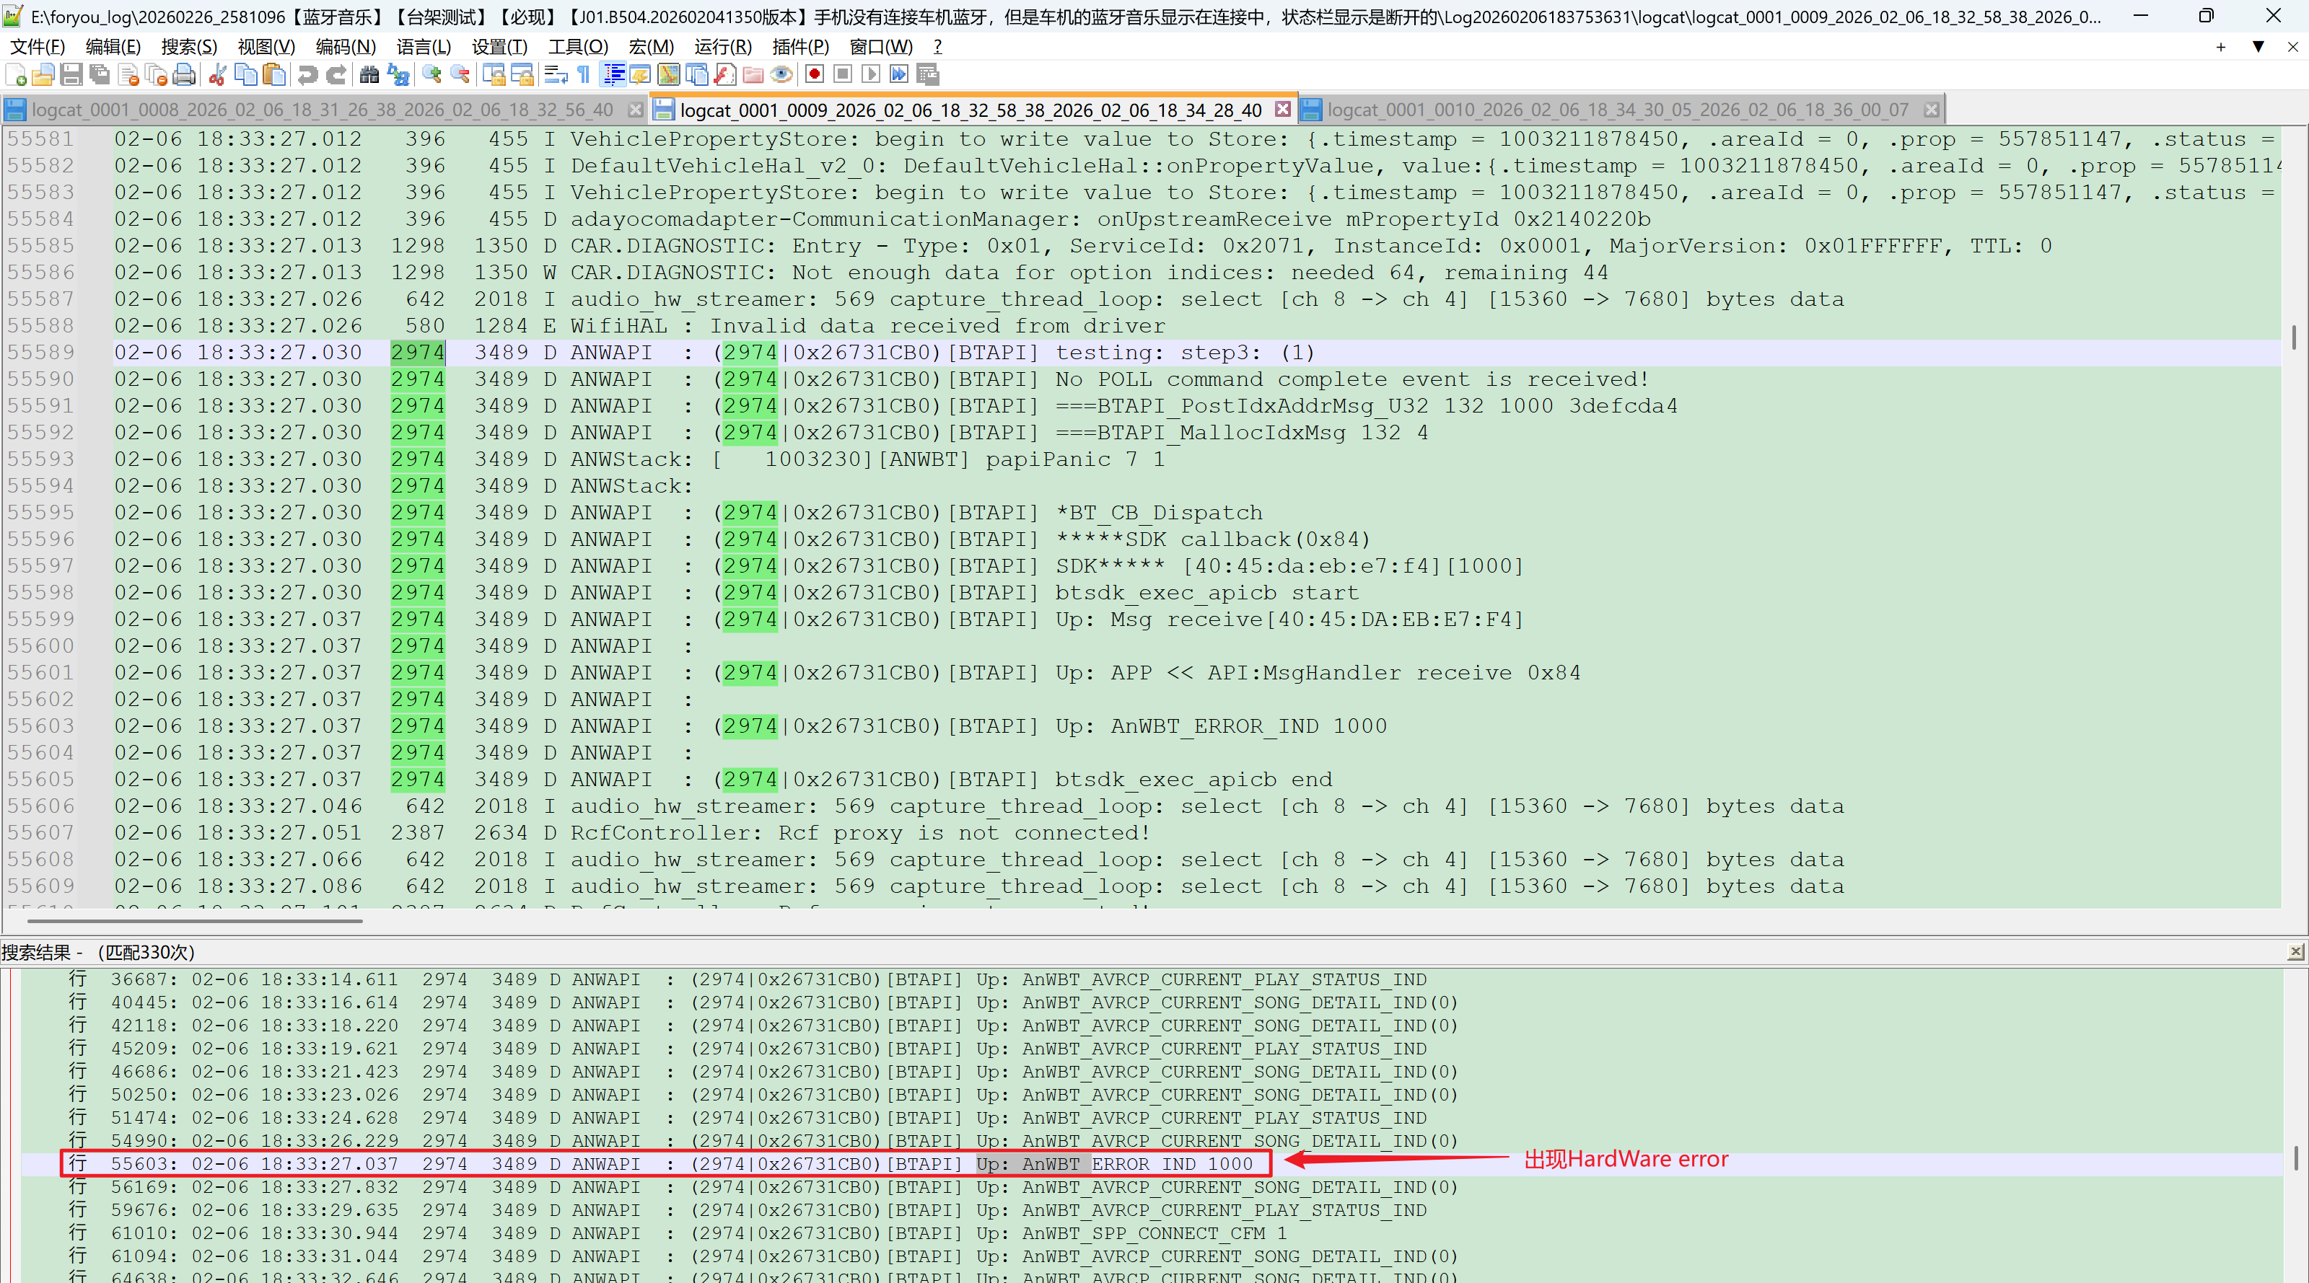The image size is (2309, 1283).
Task: Open the tab list dropdown arrow
Action: (2258, 47)
